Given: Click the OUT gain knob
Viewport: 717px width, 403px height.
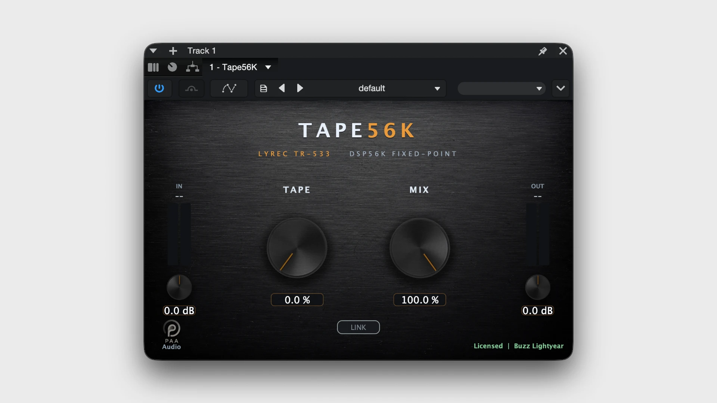Looking at the screenshot, I should tap(538, 287).
